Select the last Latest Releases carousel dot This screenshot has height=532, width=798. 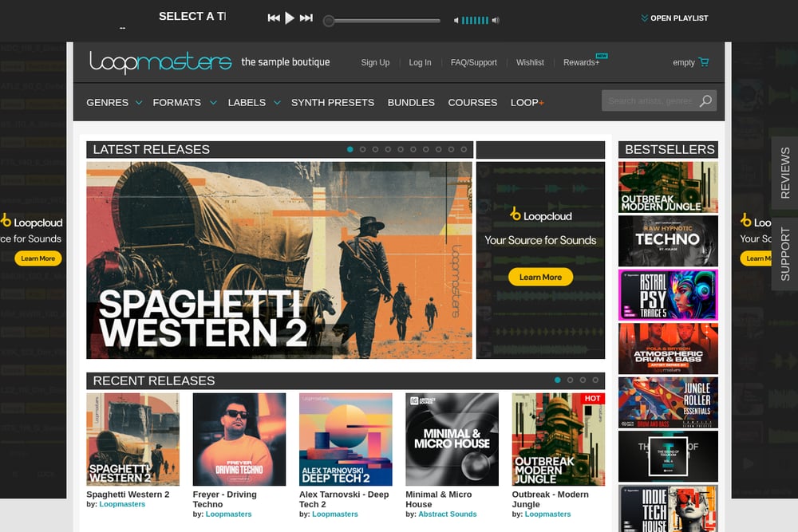tap(464, 149)
